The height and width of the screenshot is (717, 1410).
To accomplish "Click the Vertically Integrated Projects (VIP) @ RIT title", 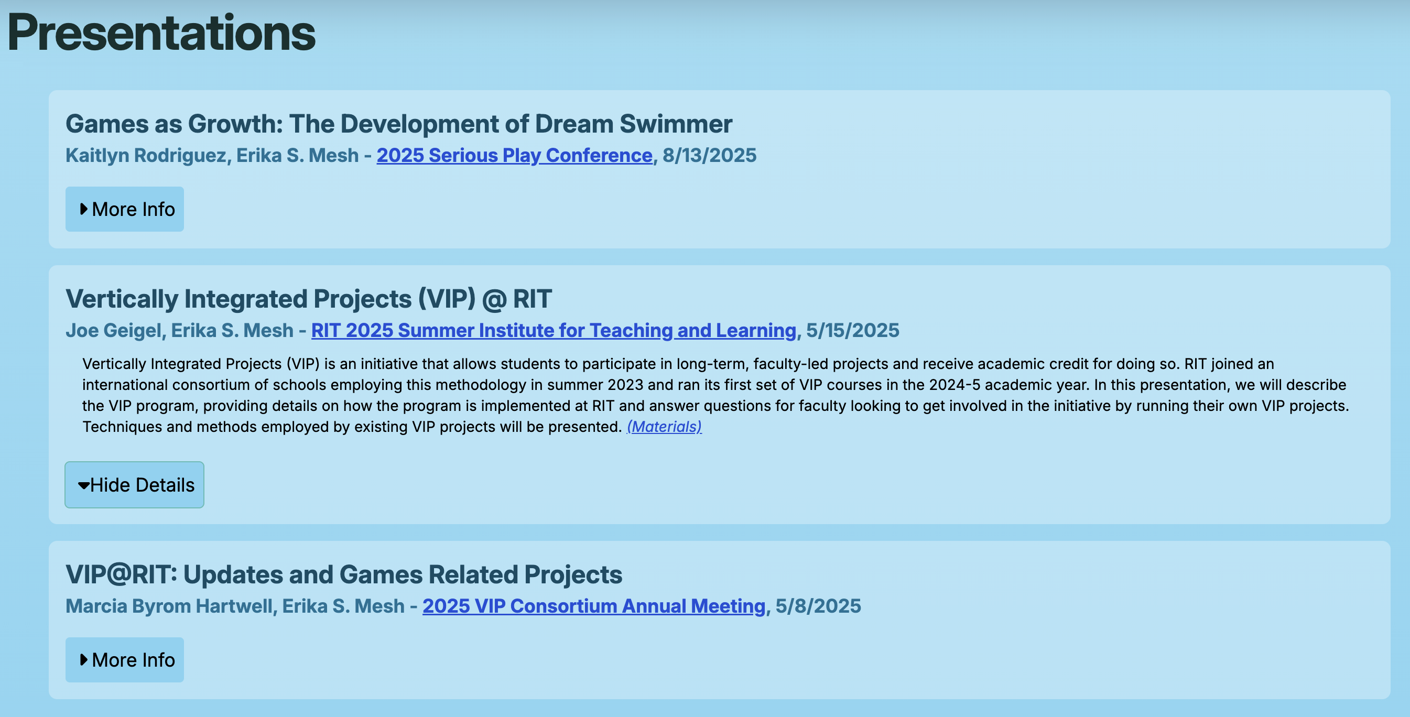I will (x=308, y=299).
